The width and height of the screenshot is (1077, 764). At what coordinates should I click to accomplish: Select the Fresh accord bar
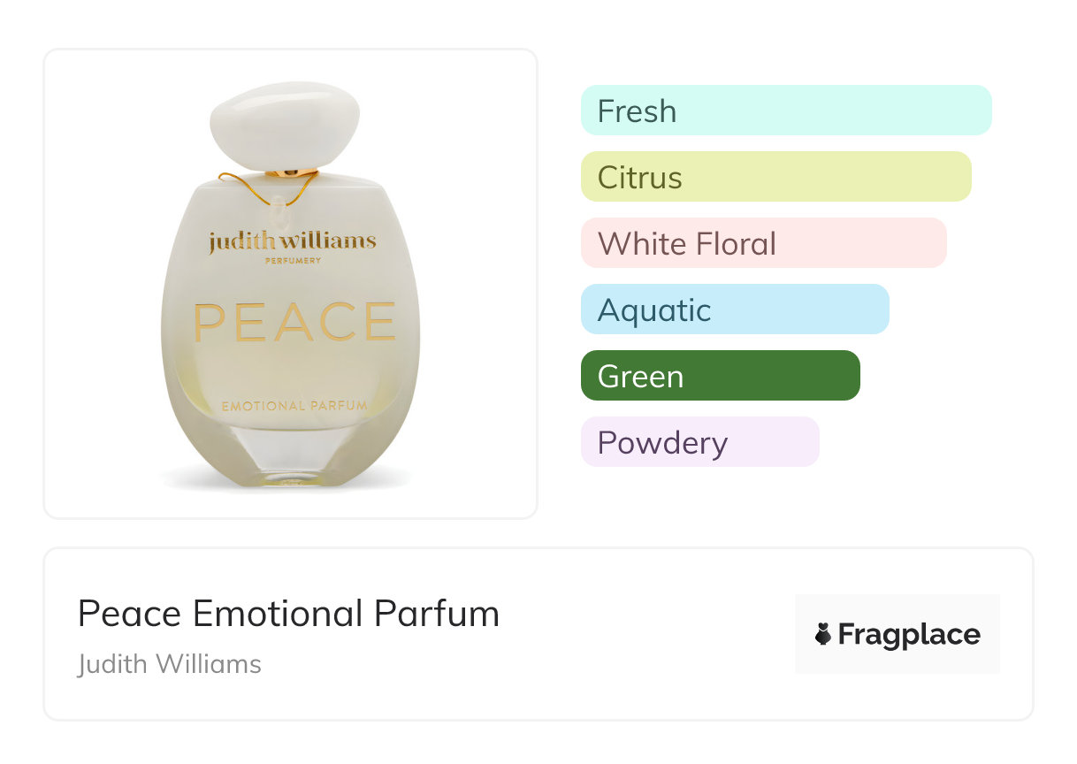point(785,111)
